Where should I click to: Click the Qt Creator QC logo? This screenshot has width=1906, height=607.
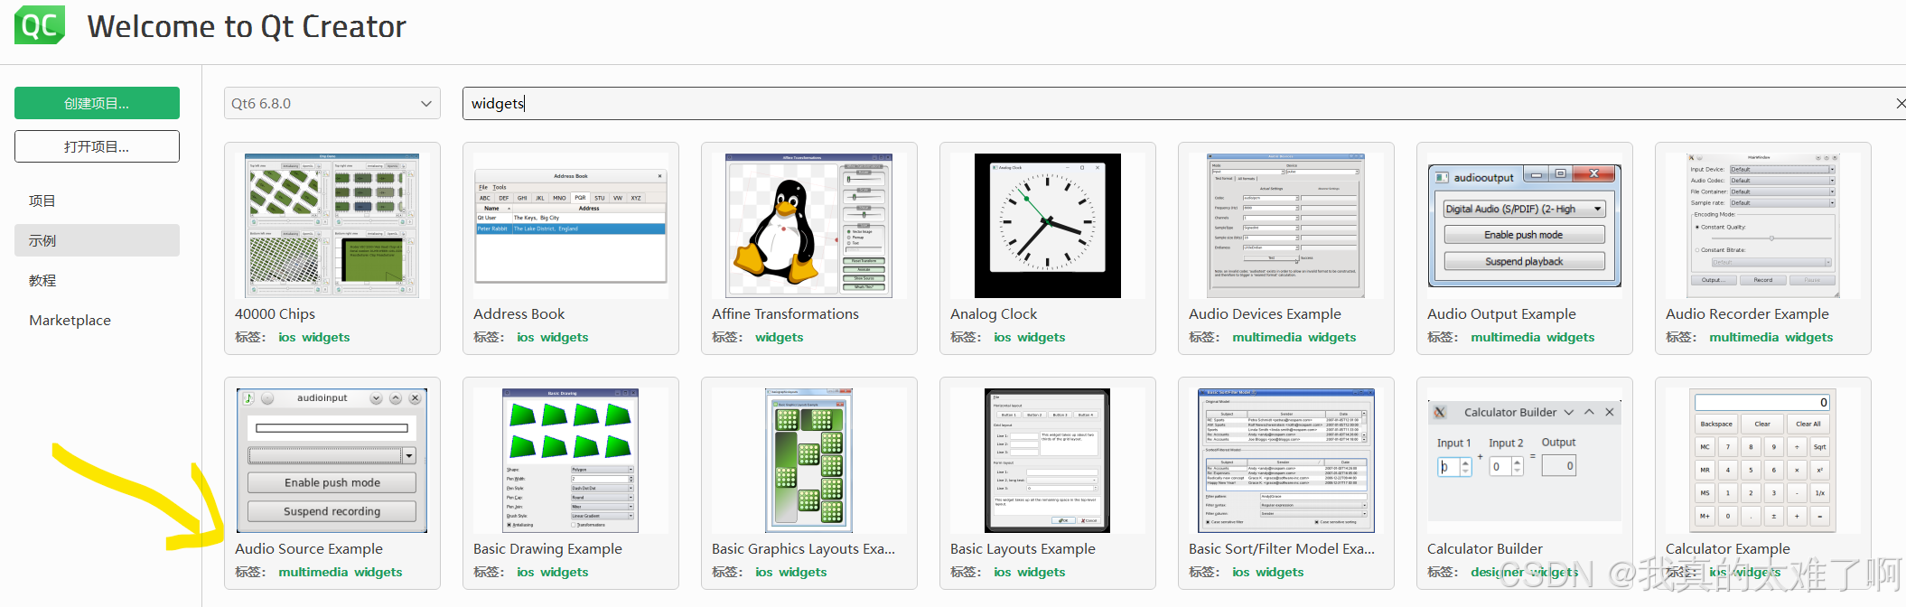pyautogui.click(x=40, y=25)
